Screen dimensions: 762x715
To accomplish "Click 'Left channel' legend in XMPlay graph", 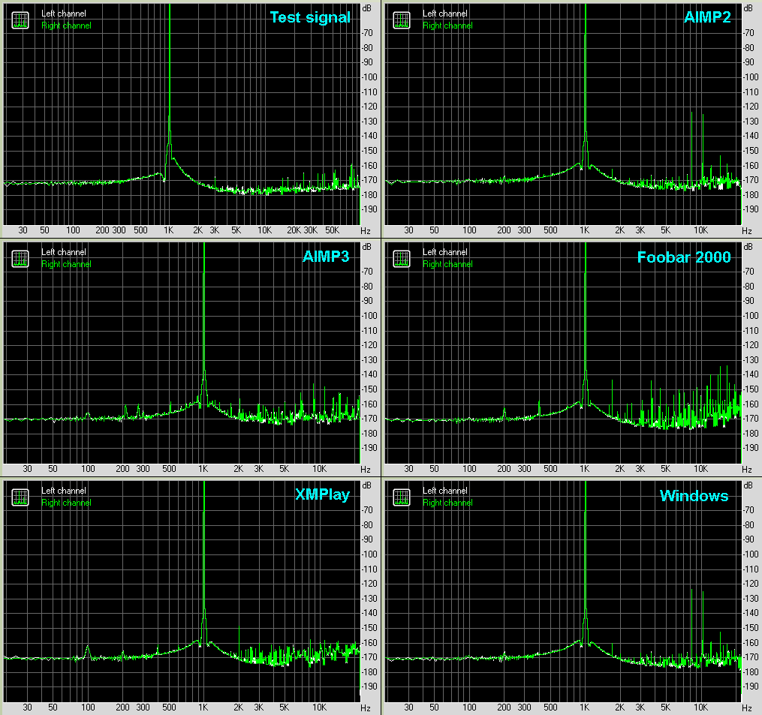I will pyautogui.click(x=64, y=491).
